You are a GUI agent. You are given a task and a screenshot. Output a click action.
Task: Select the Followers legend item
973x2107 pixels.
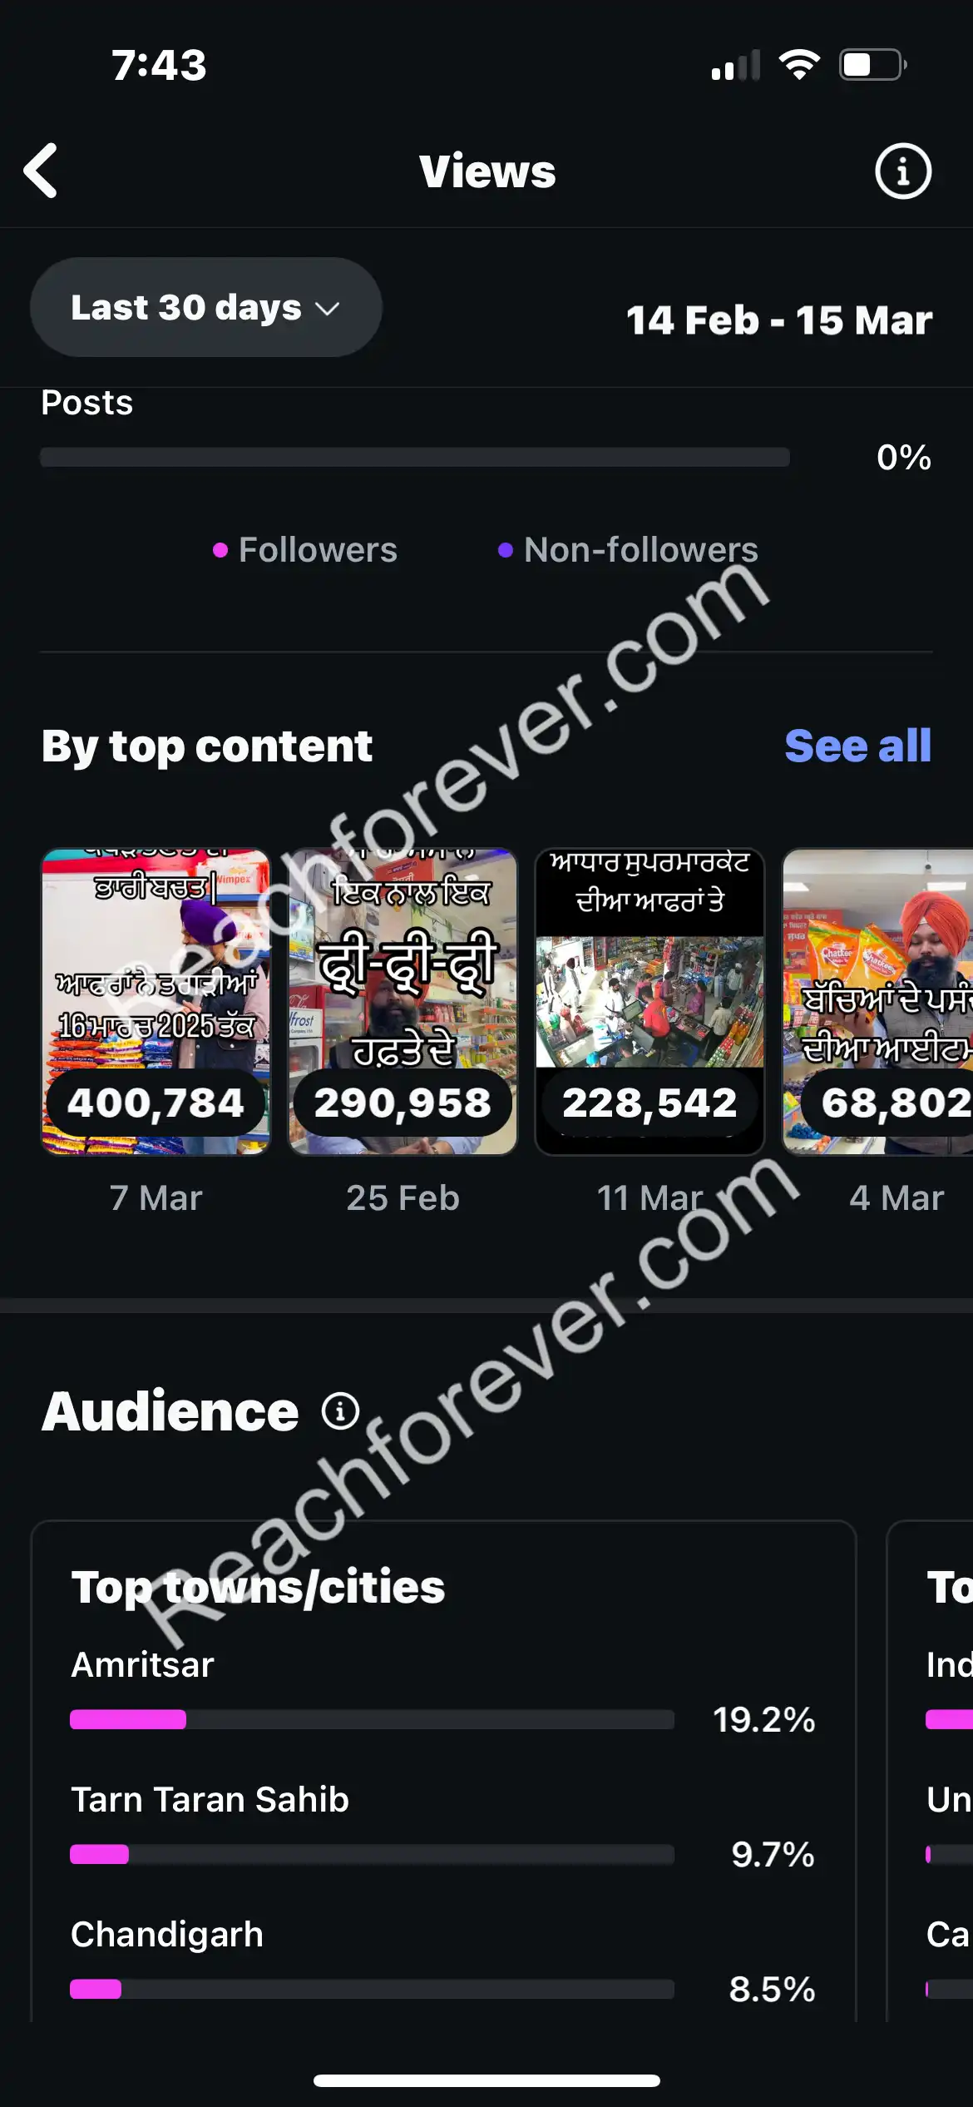tap(305, 550)
